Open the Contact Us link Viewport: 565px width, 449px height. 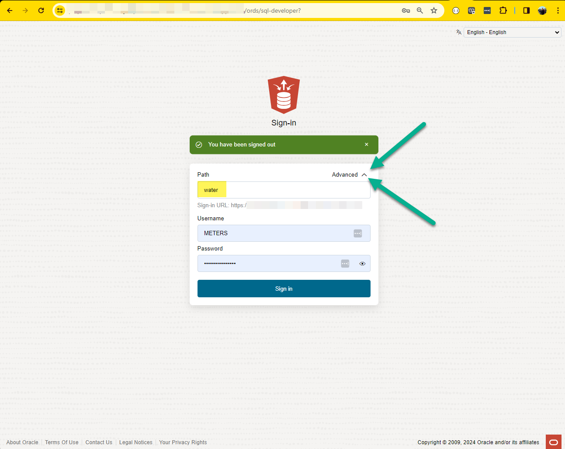pyautogui.click(x=99, y=442)
